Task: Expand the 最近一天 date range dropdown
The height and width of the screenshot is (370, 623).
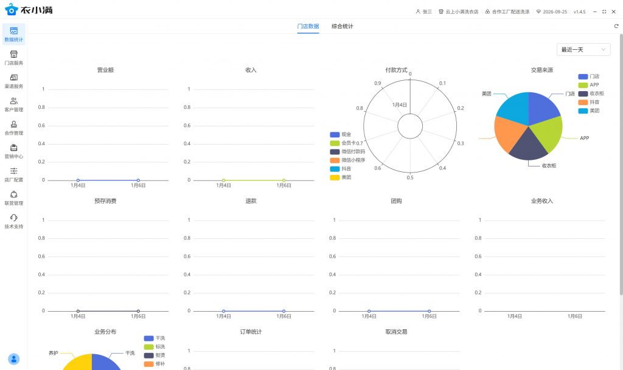Action: click(583, 49)
